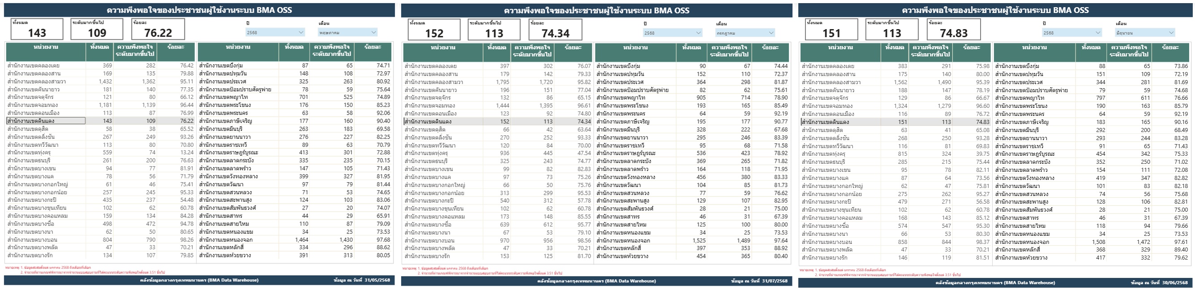Click the value 1,525 for หนองจอก

698,240
